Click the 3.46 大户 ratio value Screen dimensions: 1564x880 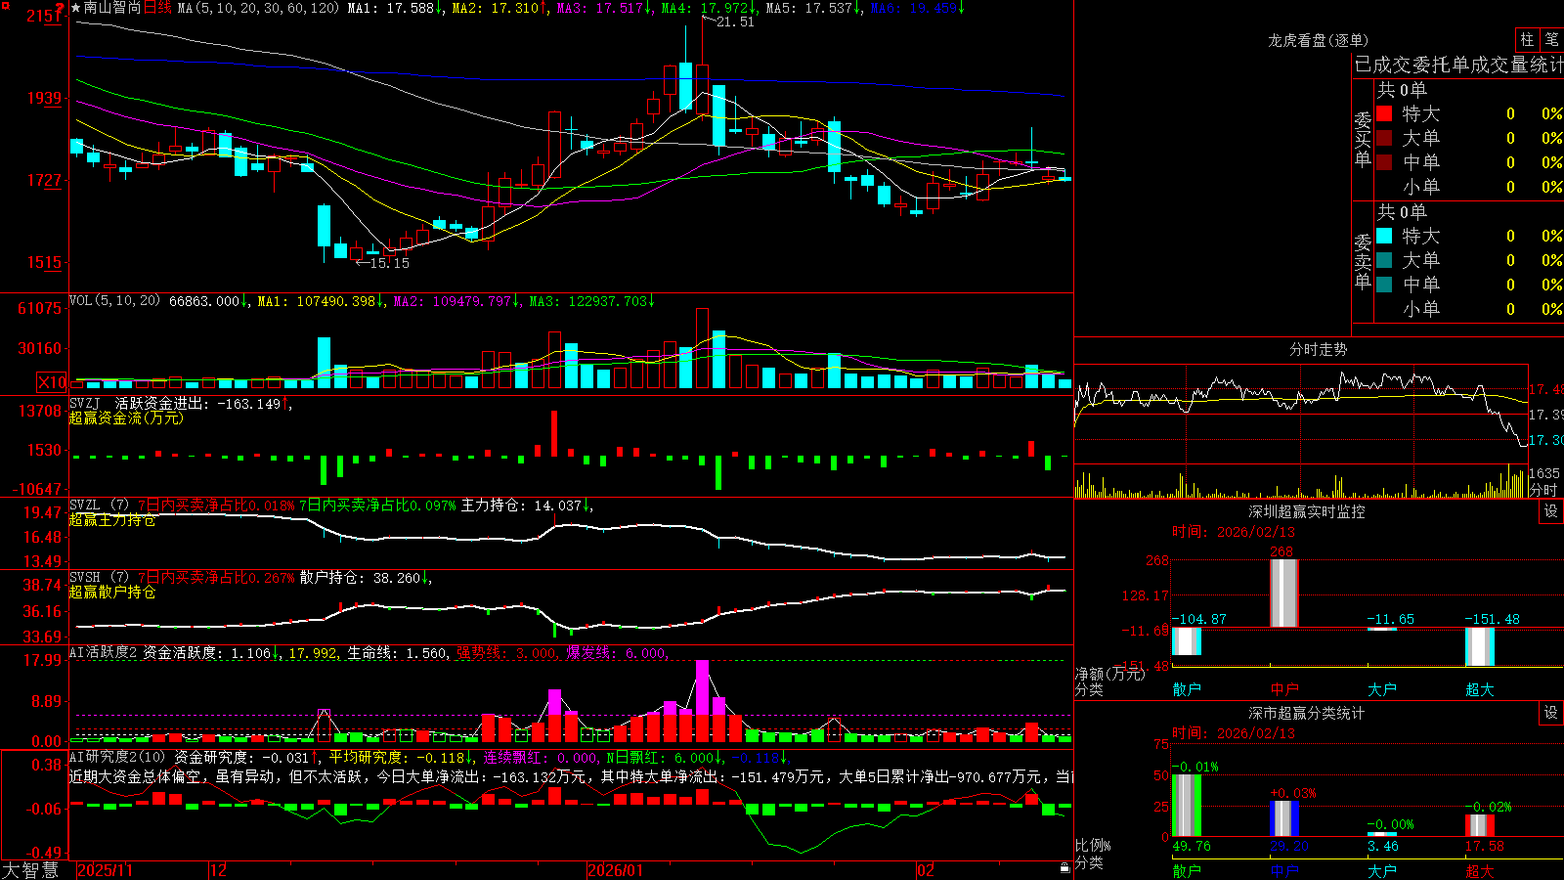1382,846
